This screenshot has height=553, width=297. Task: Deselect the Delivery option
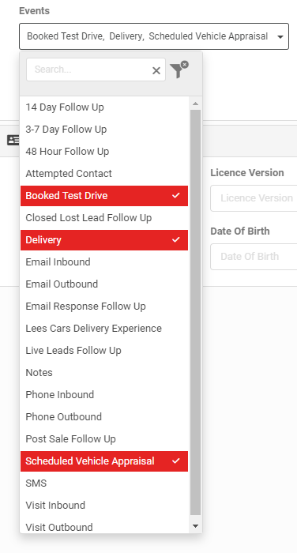tap(104, 240)
